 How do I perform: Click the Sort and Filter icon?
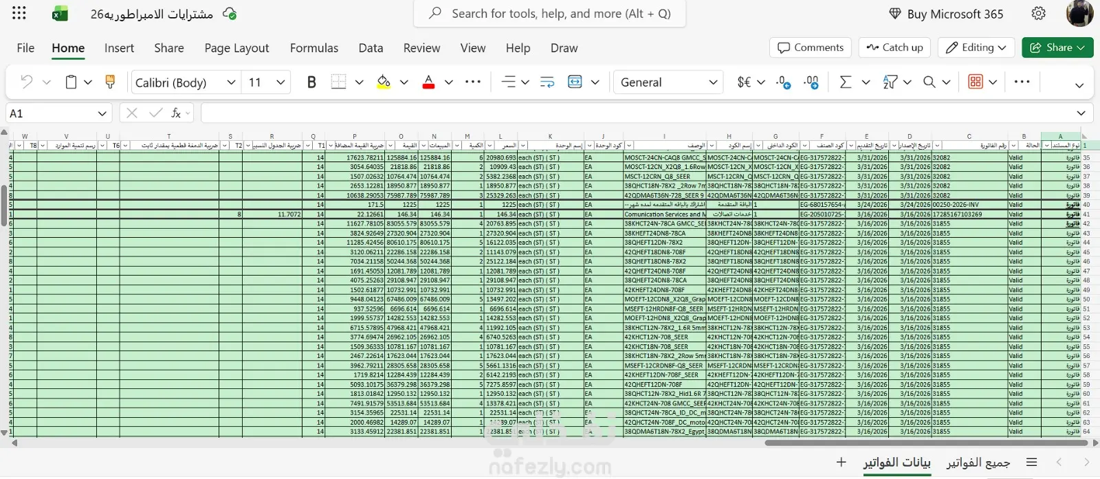[x=890, y=82]
